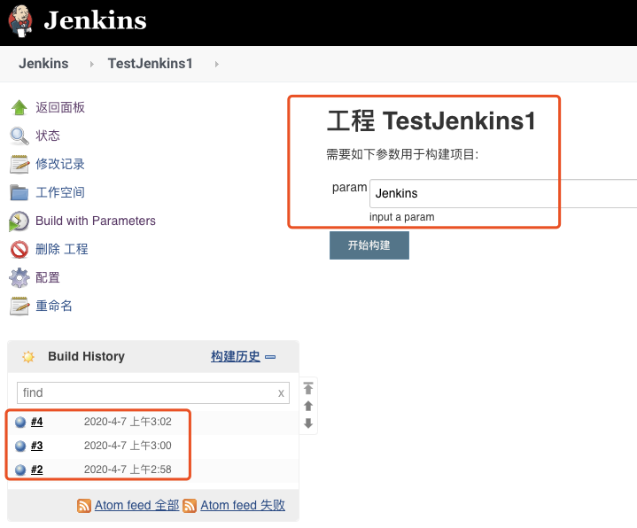Click the magnifier 状态 icon
The height and width of the screenshot is (528, 637).
19,136
